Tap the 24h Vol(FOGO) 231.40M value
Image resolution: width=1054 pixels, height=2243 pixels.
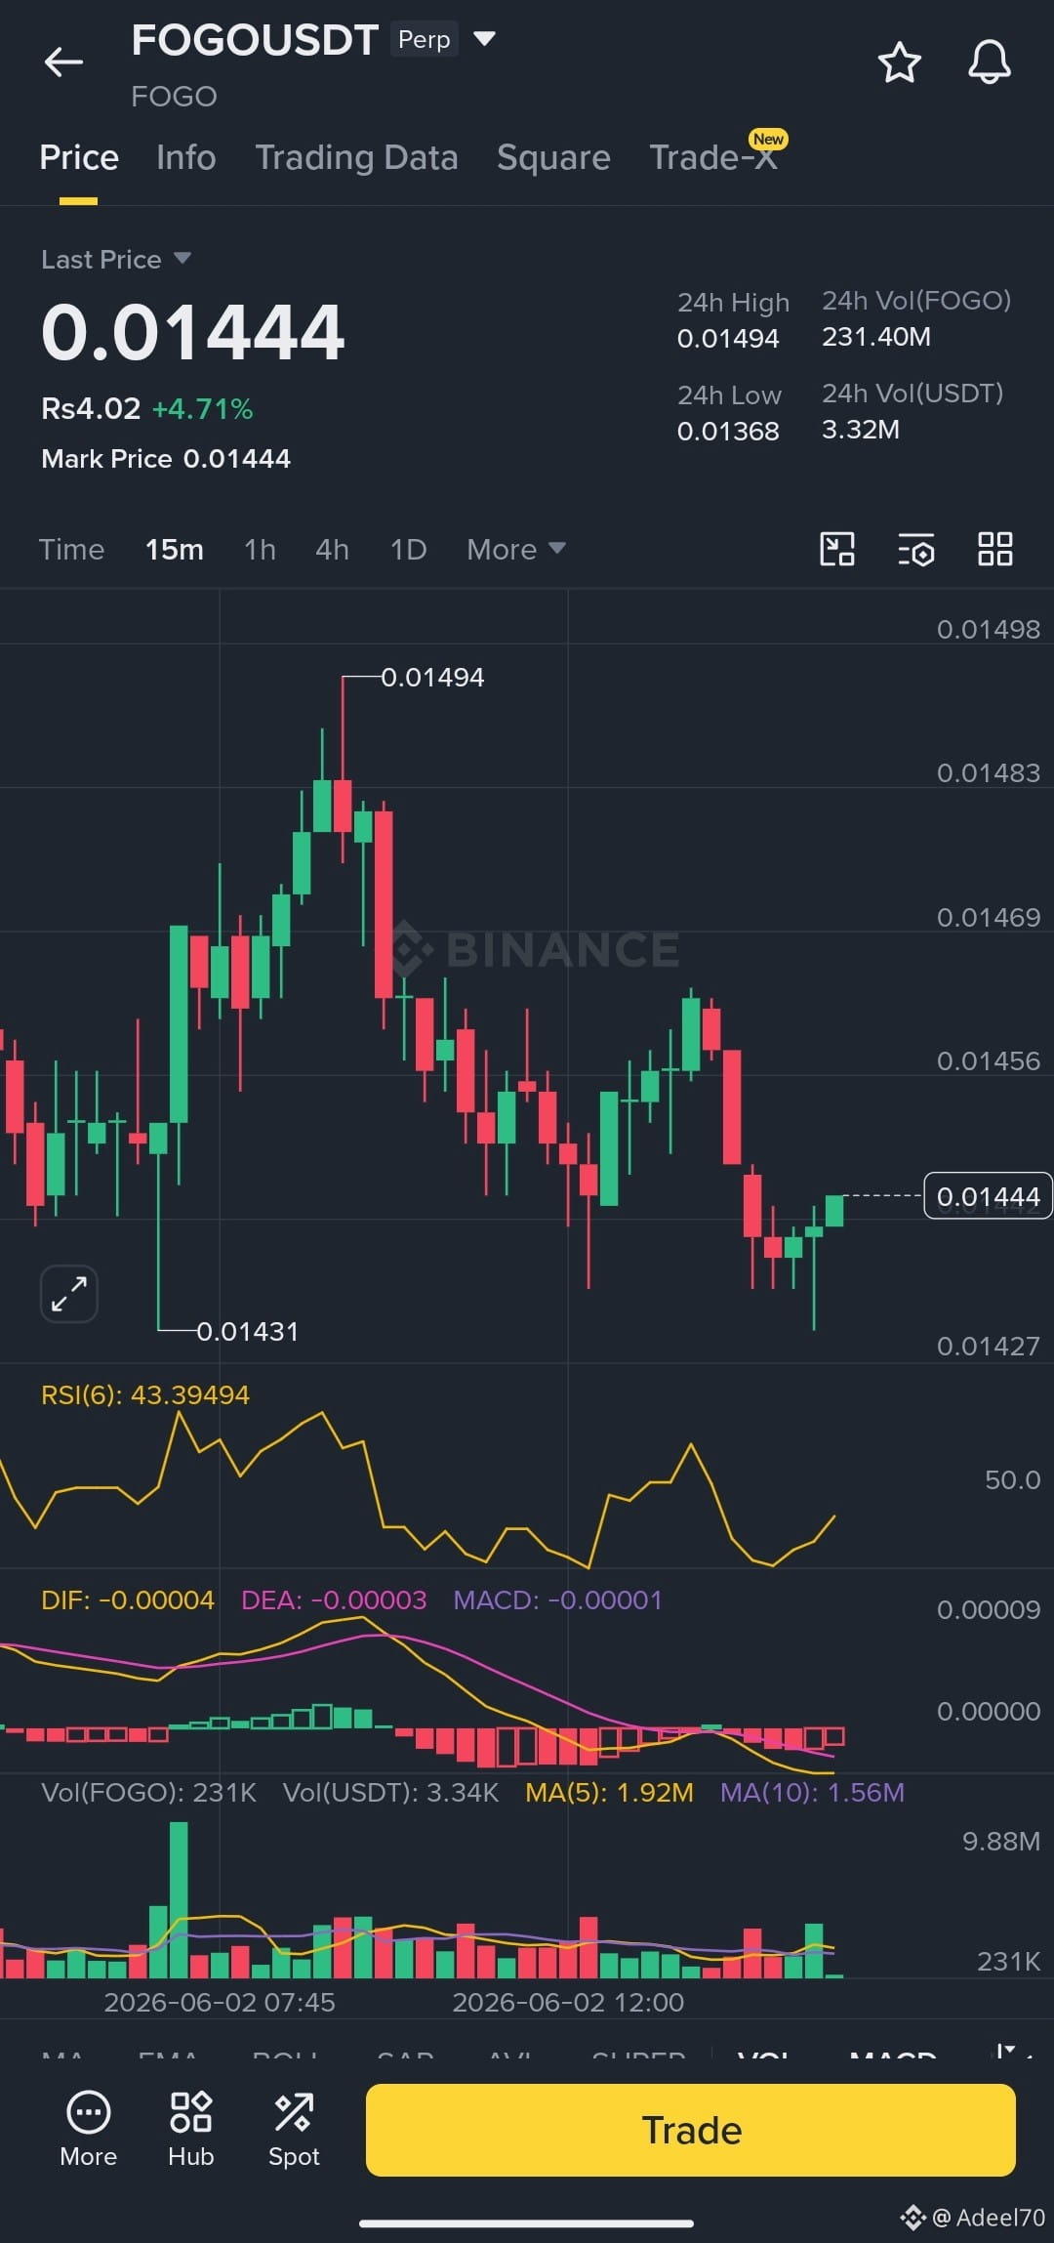(876, 337)
